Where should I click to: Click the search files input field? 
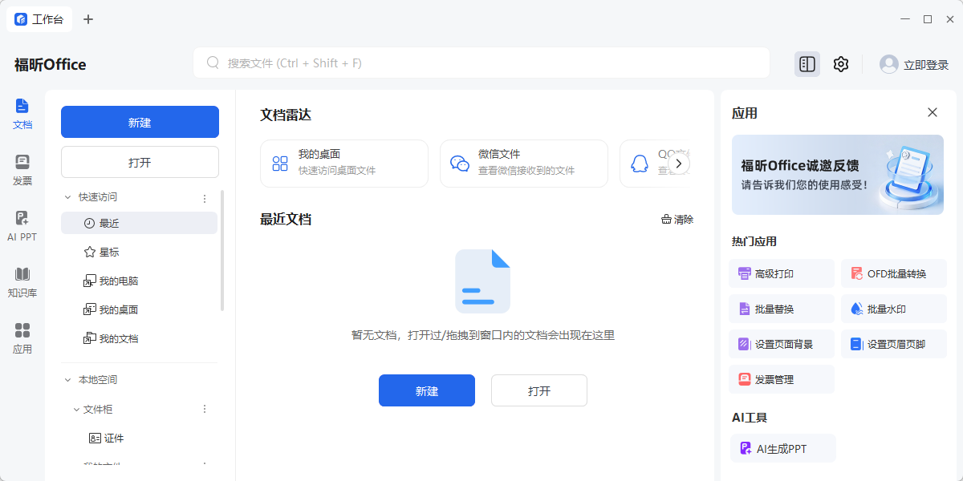481,63
